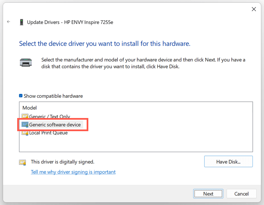Click the Show compatible hardware label text
Image resolution: width=264 pixels, height=205 pixels.
pos(53,96)
